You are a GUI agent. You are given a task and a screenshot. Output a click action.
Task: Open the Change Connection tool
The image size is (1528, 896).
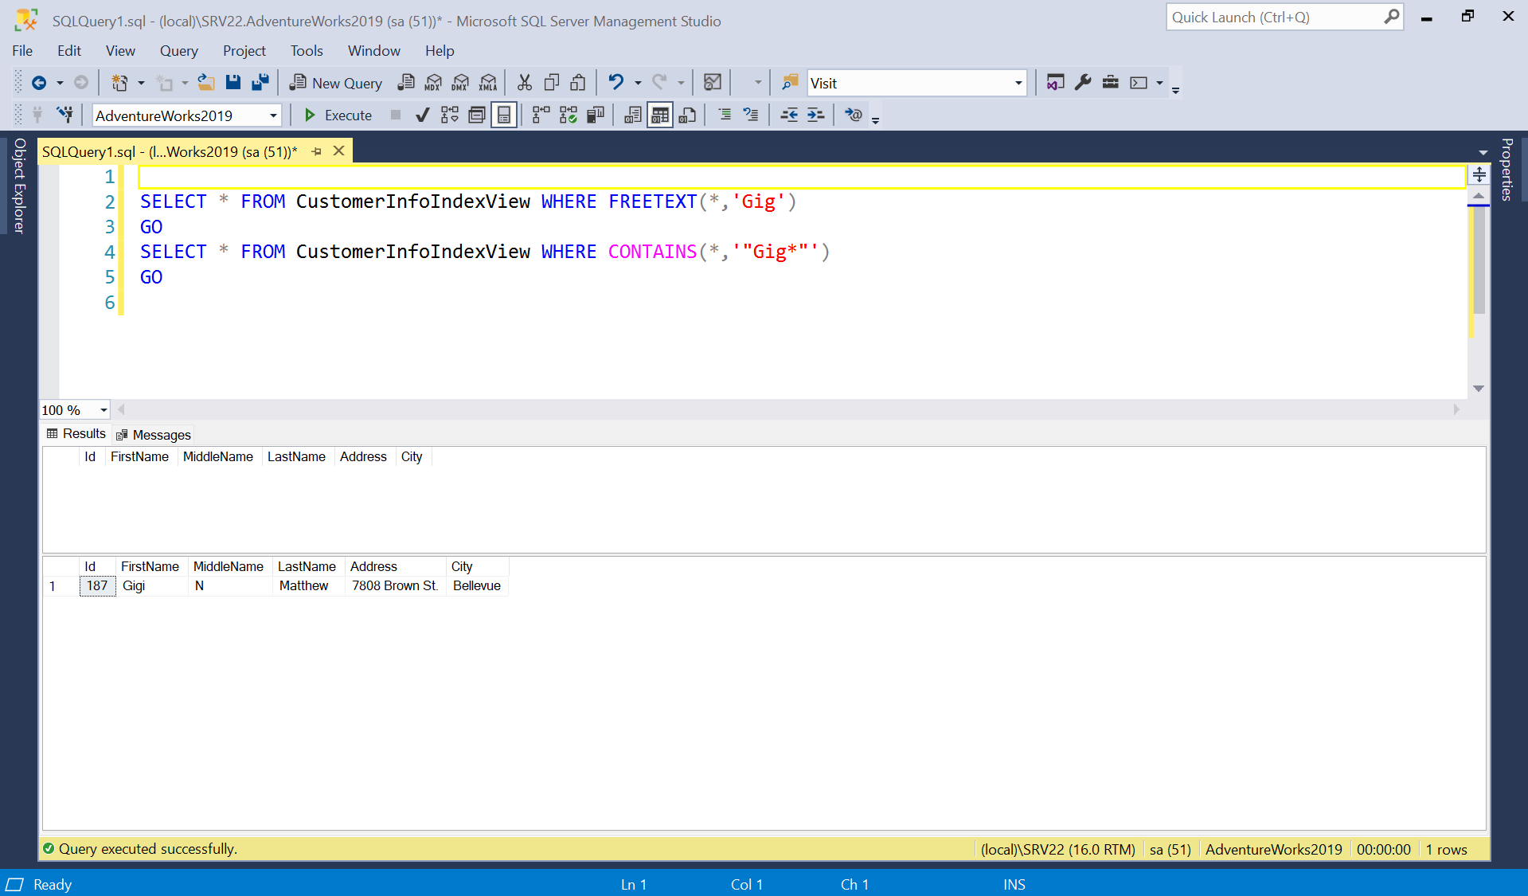(x=66, y=114)
